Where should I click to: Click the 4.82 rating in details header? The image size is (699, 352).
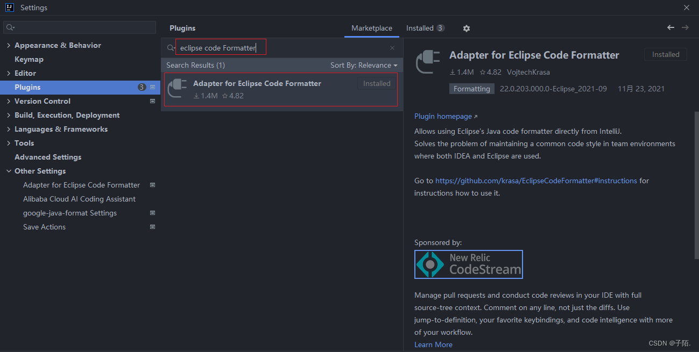click(490, 72)
